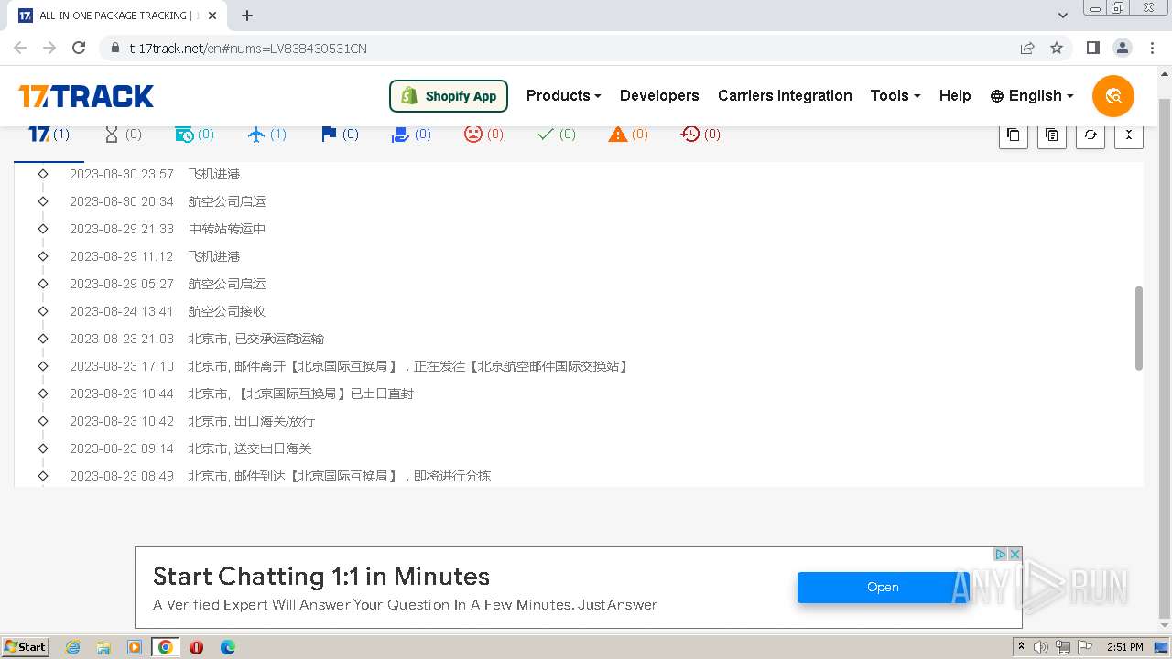Screen dimensions: 1172x659
Task: Click the 17TRACK logo
Action: coord(86,96)
